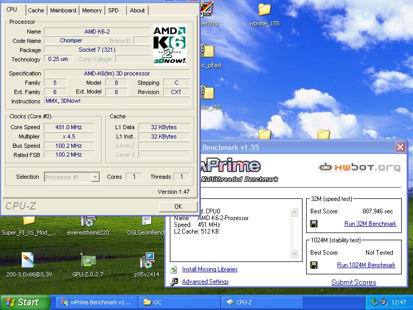Viewport: 413px width, 310px height.
Task: Click the Bus Speed 100.2 MHz value
Action: 69,146
